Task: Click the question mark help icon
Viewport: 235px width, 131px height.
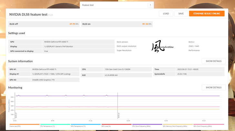Action: tap(150, 5)
